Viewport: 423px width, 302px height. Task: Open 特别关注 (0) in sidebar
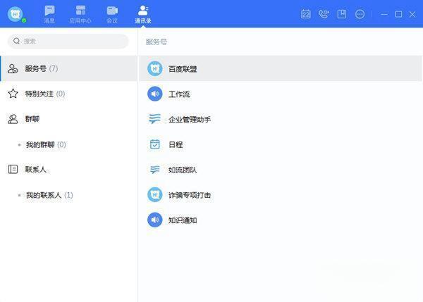click(x=68, y=94)
